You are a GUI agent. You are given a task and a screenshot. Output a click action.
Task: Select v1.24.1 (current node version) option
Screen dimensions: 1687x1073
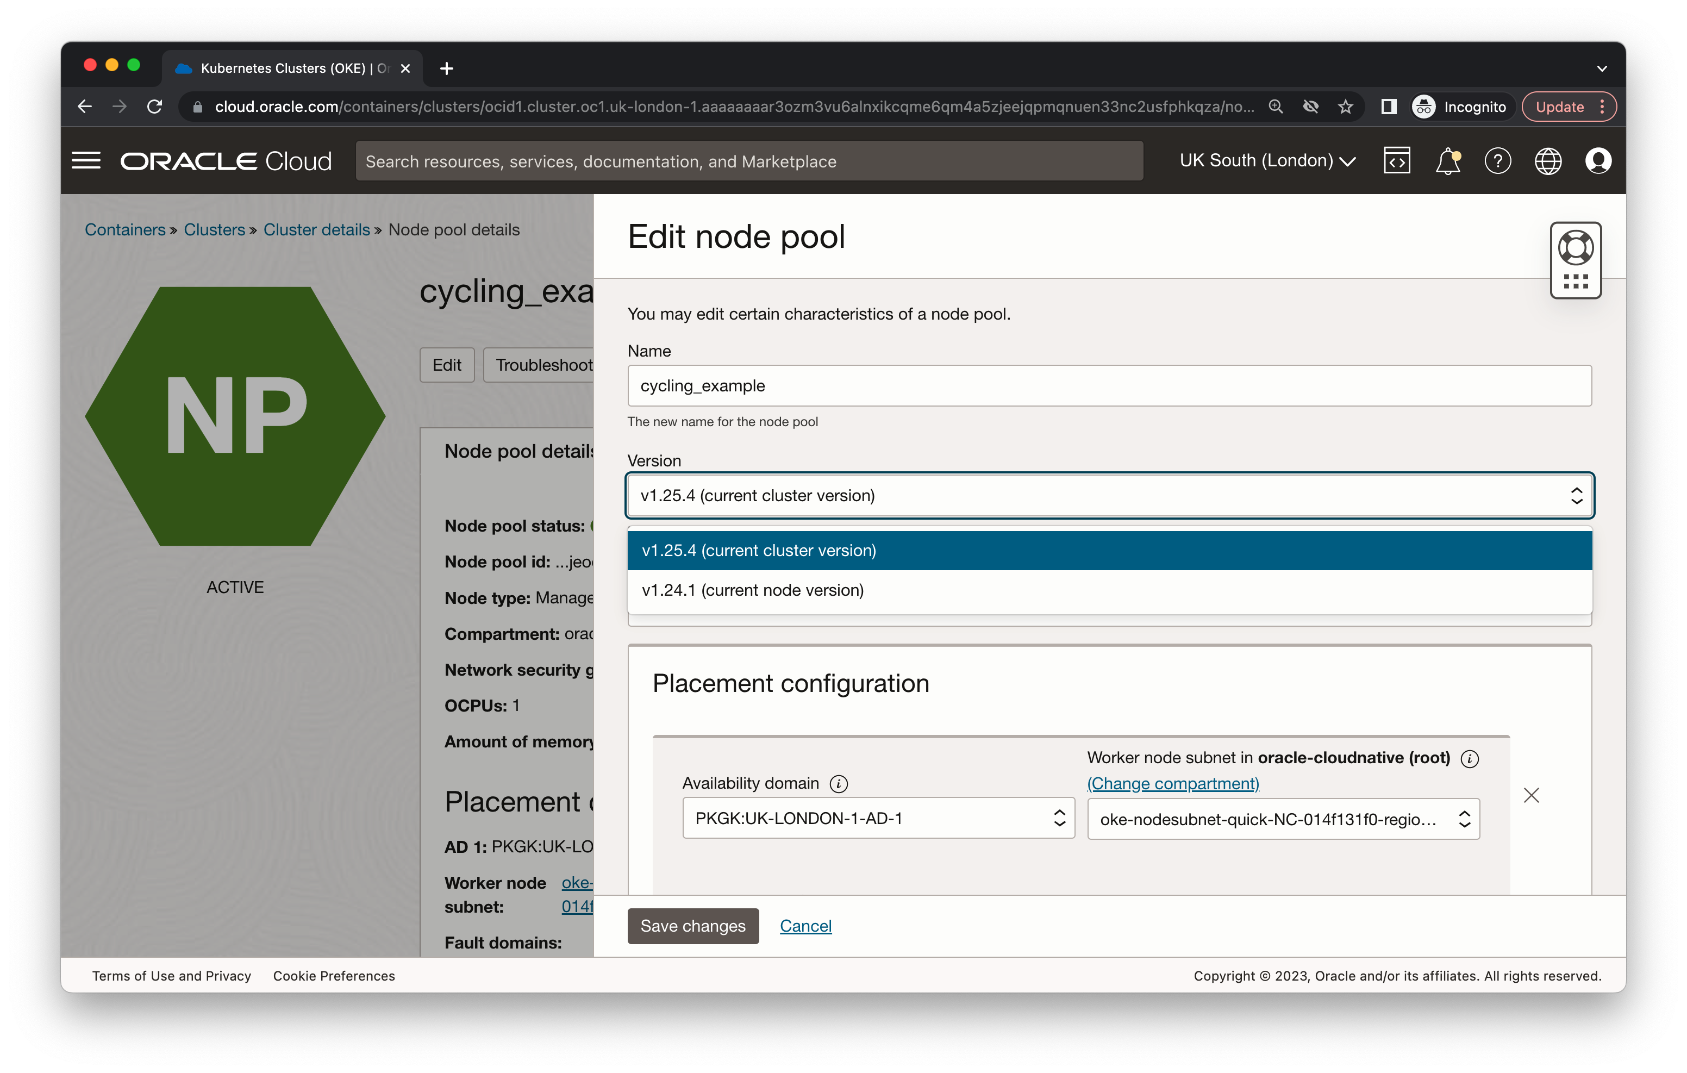pos(752,590)
